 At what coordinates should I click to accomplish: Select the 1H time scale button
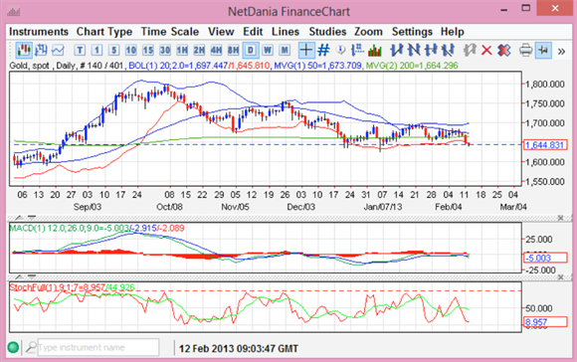coord(182,50)
